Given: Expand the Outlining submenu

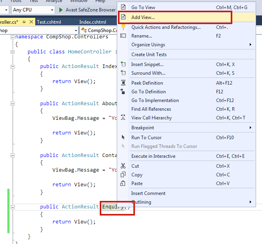Looking at the screenshot, I should [x=186, y=202].
